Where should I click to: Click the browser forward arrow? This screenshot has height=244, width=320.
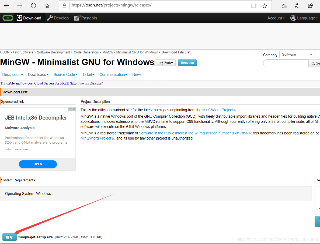pos(20,5)
